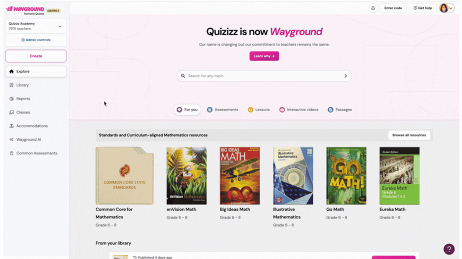
Task: Click the Learn why button
Action: pos(264,56)
